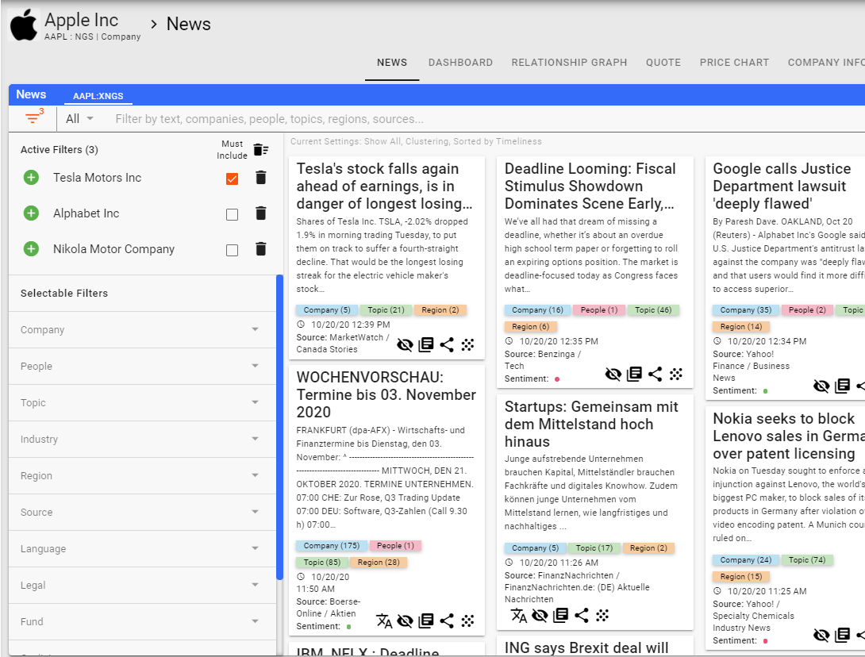Click Company (5) tag on Tesla stock article
The width and height of the screenshot is (865, 657).
coord(327,310)
